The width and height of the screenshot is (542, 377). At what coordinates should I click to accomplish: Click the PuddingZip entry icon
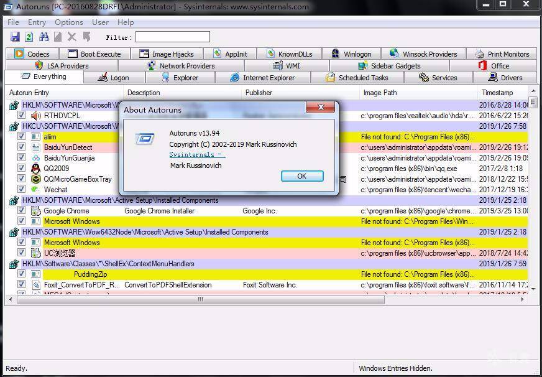pyautogui.click(x=35, y=274)
